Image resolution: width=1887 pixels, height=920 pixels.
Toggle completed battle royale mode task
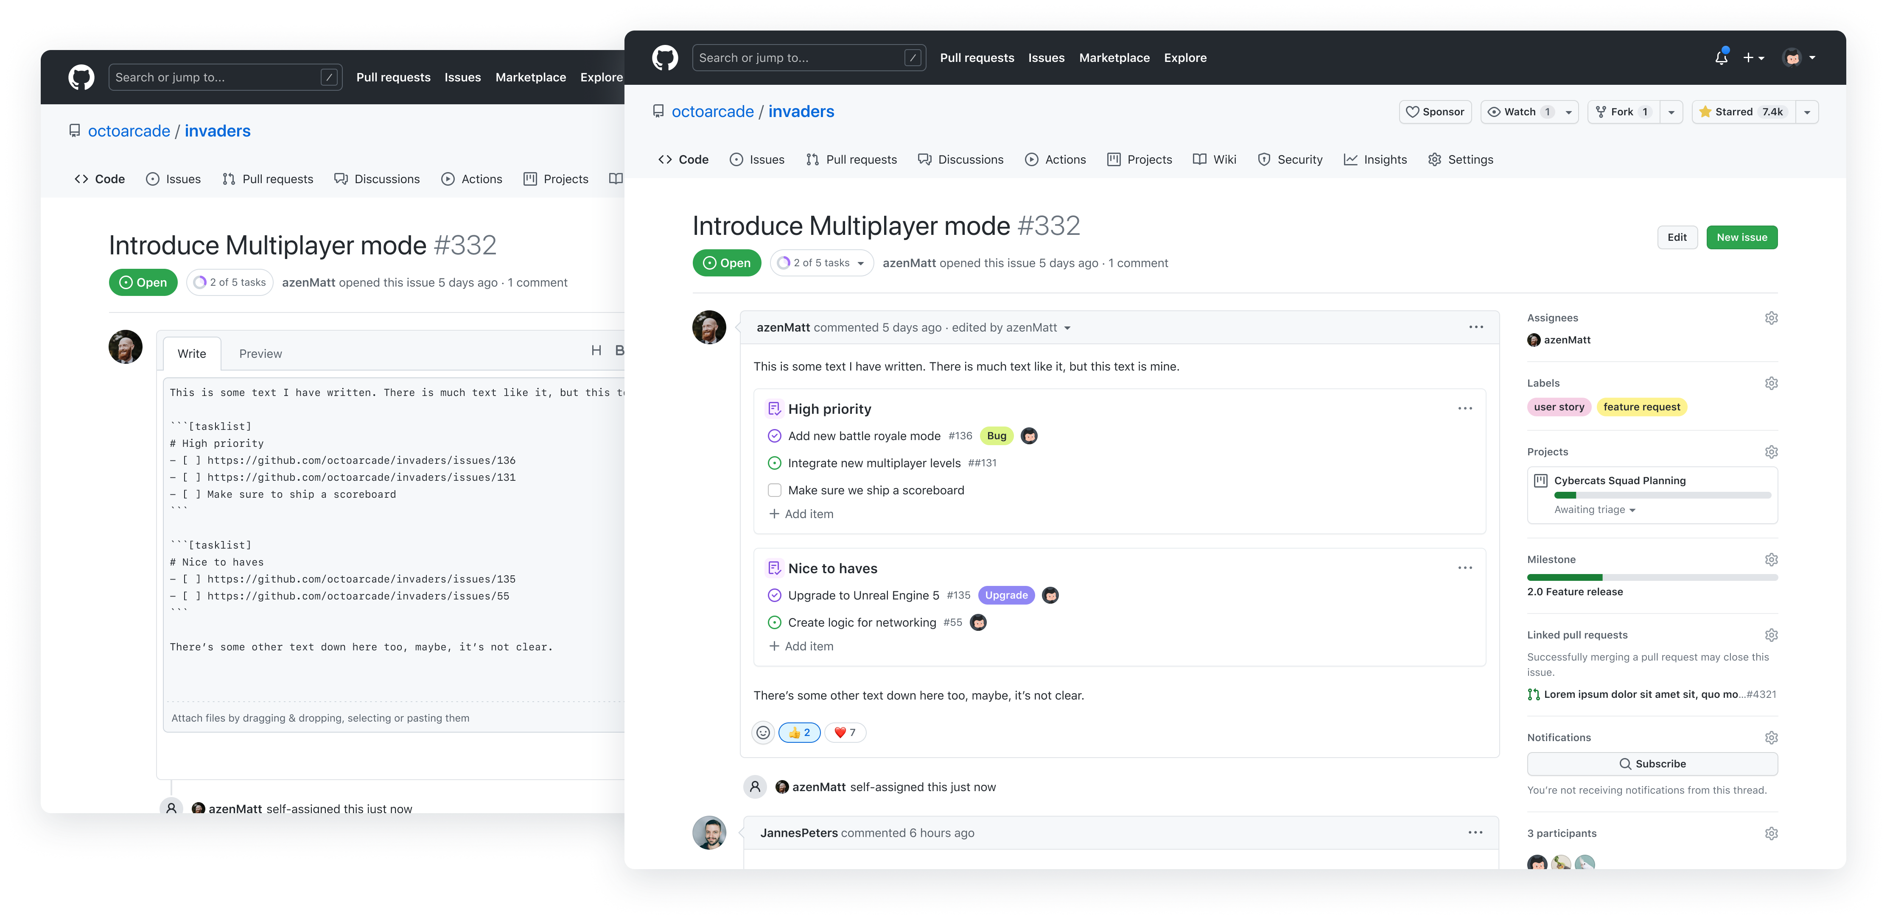pyautogui.click(x=773, y=436)
